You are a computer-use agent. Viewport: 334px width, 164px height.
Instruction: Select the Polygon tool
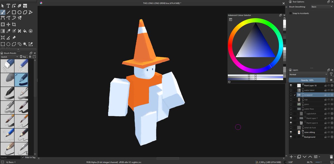tap(25, 12)
